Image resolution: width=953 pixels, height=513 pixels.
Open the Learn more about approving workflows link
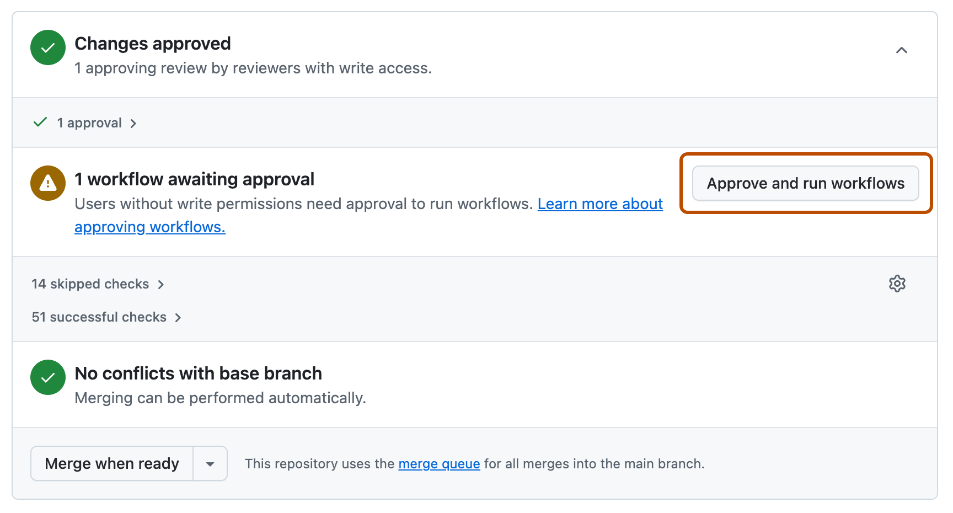click(599, 204)
